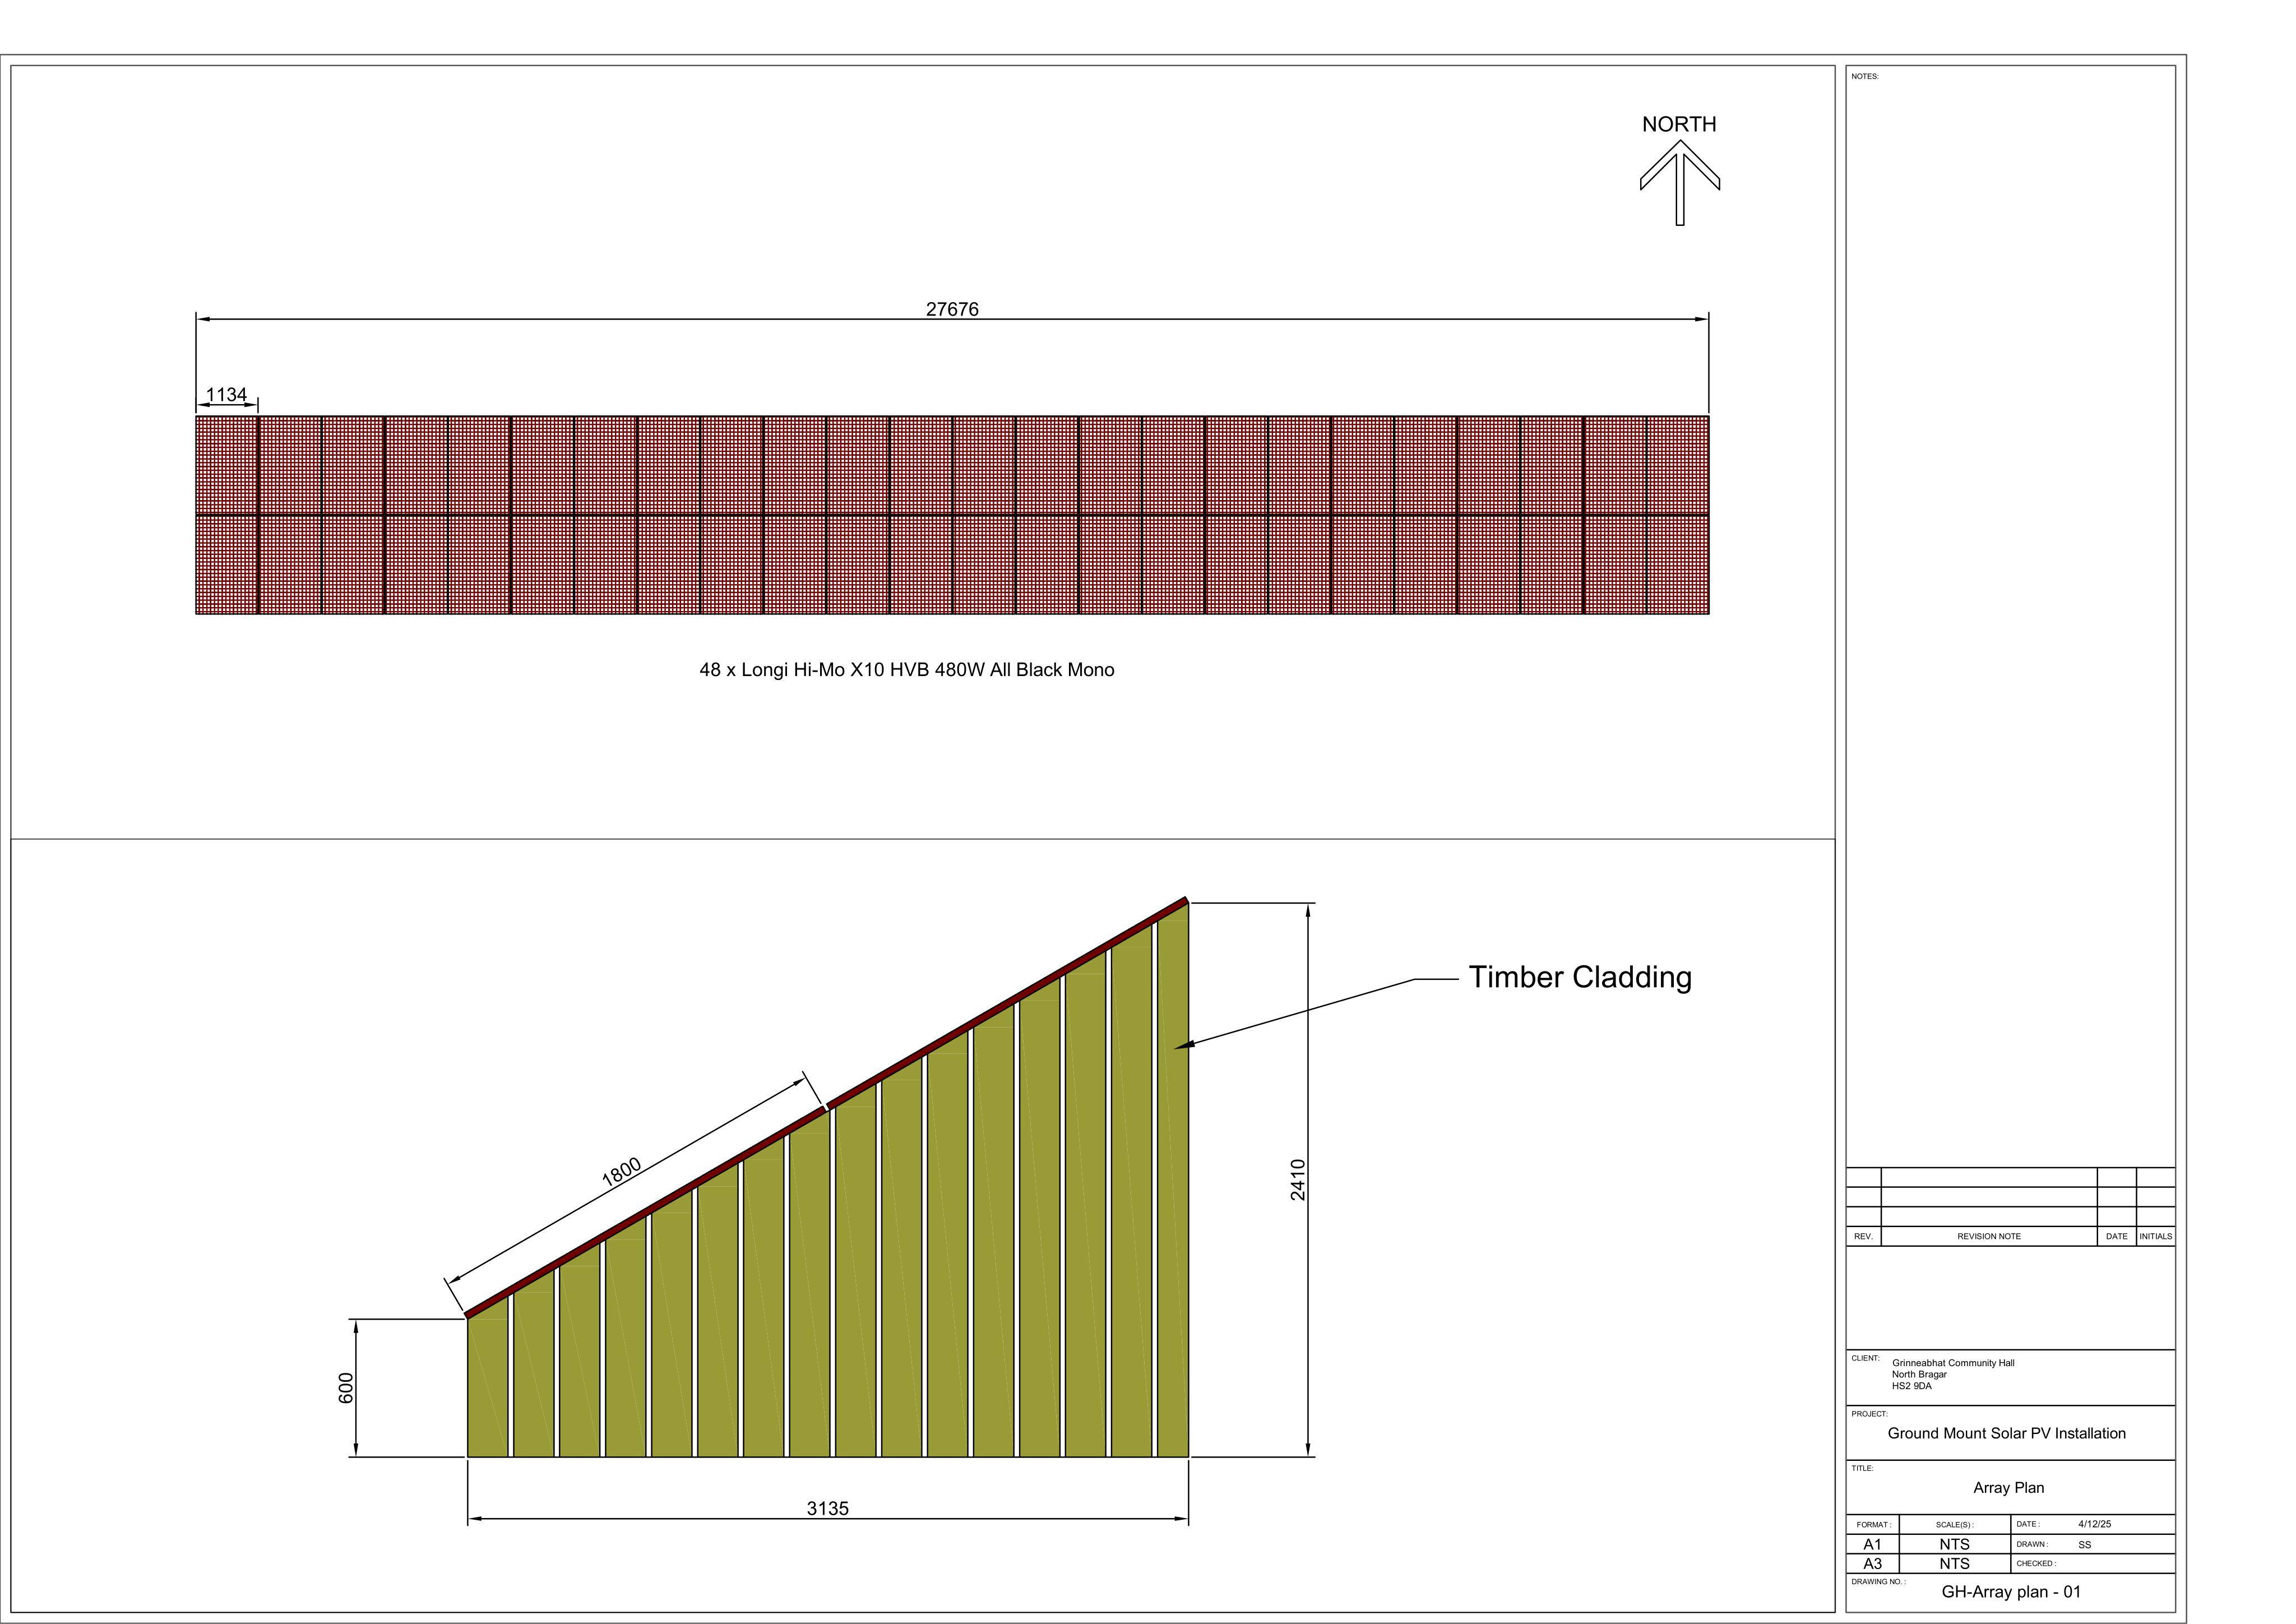The width and height of the screenshot is (2296, 1624).
Task: Select the last solar panel in bottom row
Action: [1678, 564]
